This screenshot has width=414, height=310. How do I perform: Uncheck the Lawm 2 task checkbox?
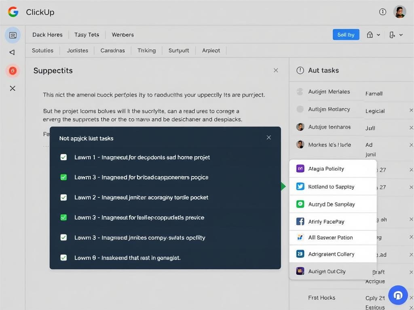click(x=63, y=197)
